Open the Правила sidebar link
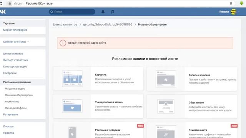 pos(8,133)
